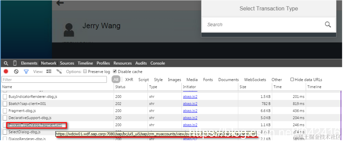Open abap.js:2 initiator of $batch row
Viewport: 343px width, 142px height.
click(190, 104)
